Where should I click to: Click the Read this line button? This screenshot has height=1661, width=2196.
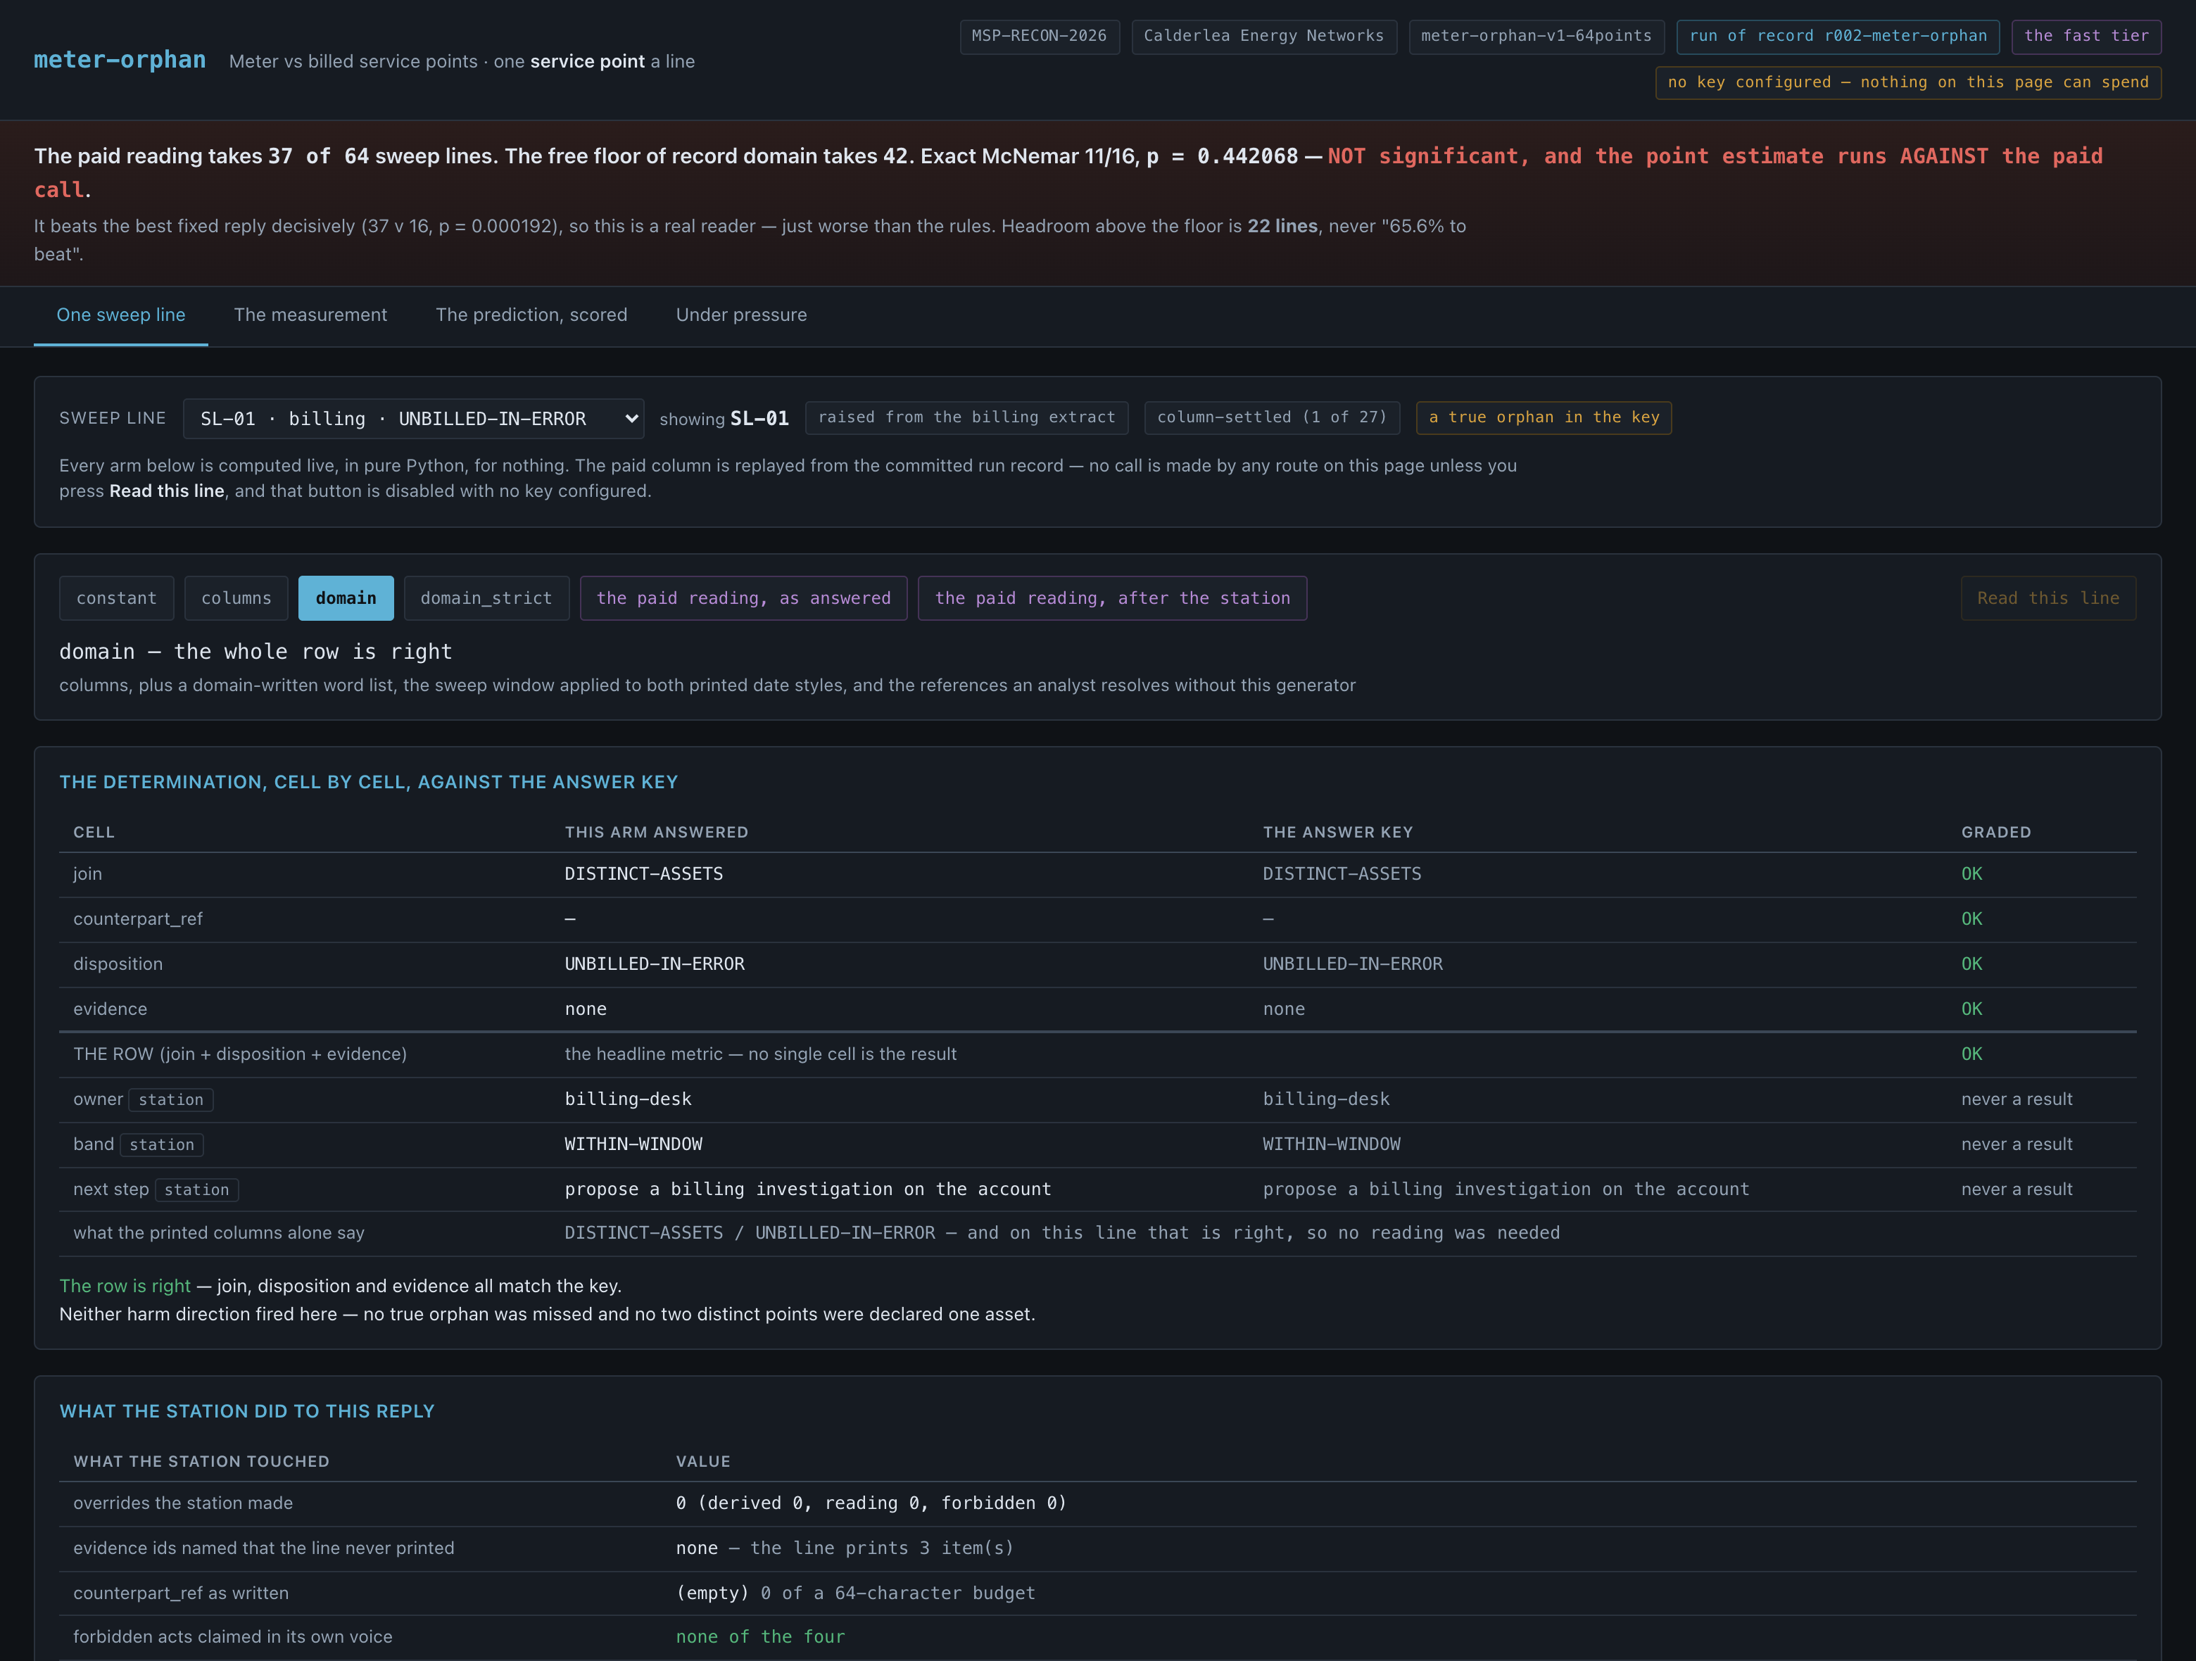2048,598
